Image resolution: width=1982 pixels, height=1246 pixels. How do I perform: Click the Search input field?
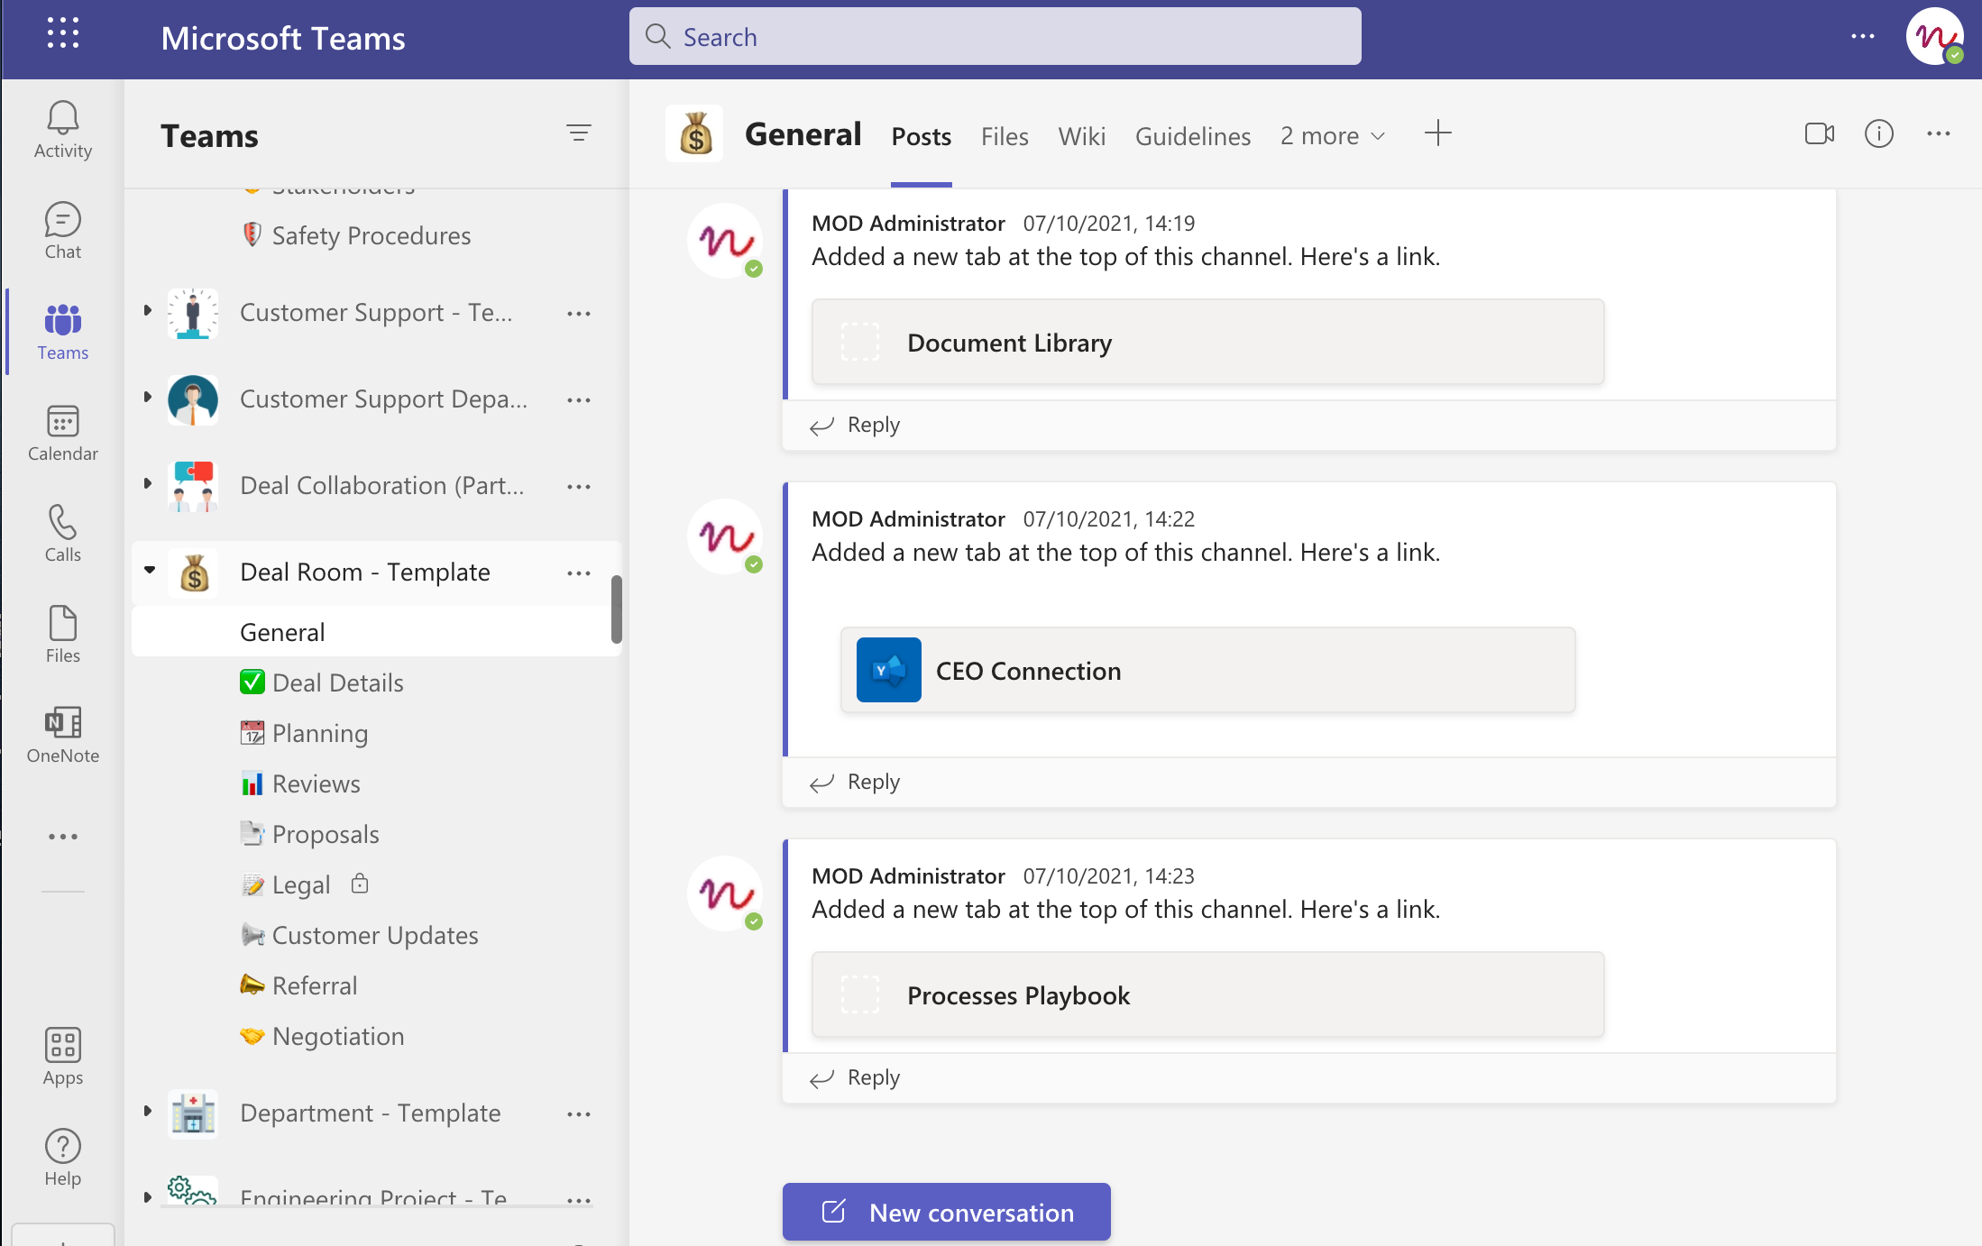995,37
